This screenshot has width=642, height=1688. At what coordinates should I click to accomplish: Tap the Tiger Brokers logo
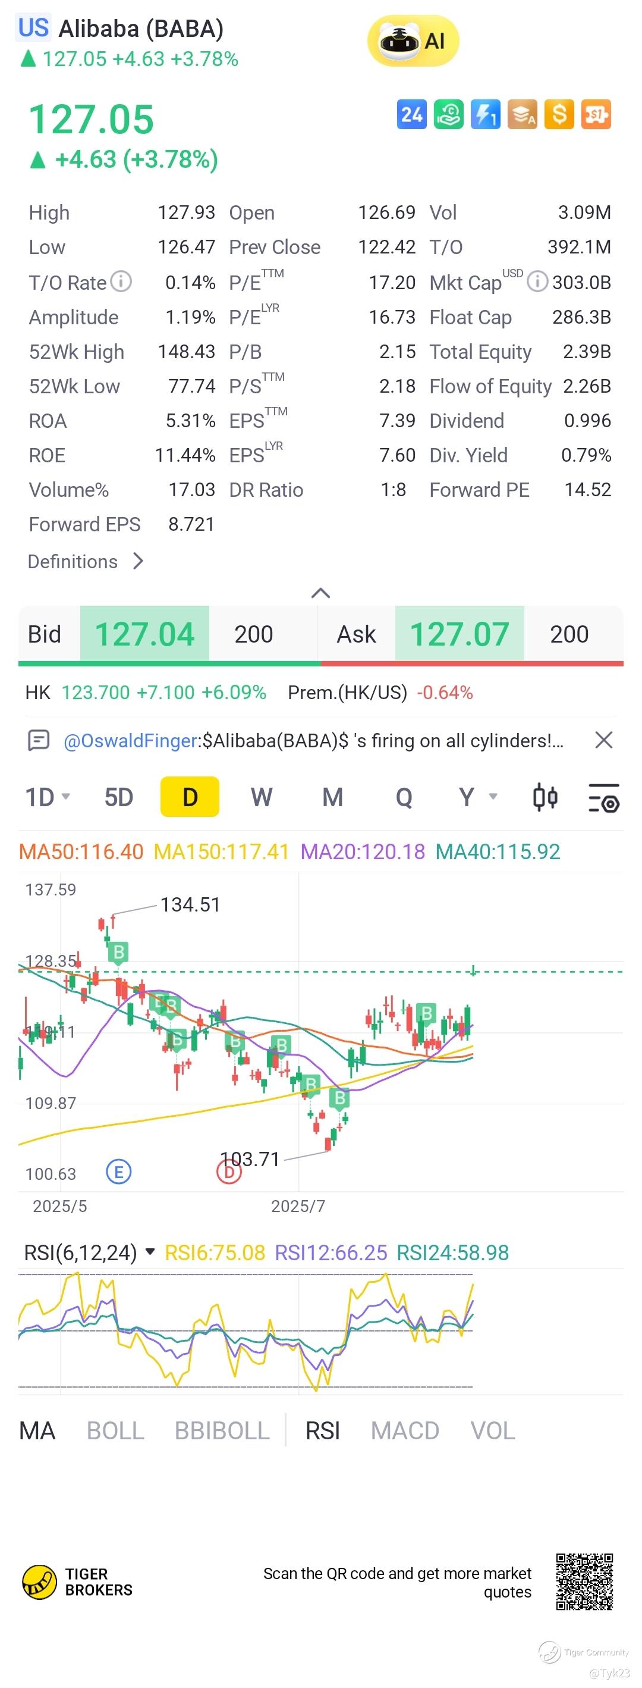click(77, 1582)
